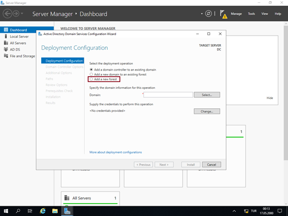Click the Server Manager vertical scrollbar
The height and width of the screenshot is (216, 288).
pyautogui.click(x=286, y=93)
